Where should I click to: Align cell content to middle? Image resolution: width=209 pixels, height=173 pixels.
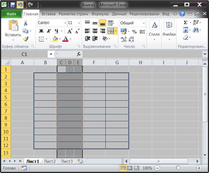pyautogui.click(x=95, y=23)
